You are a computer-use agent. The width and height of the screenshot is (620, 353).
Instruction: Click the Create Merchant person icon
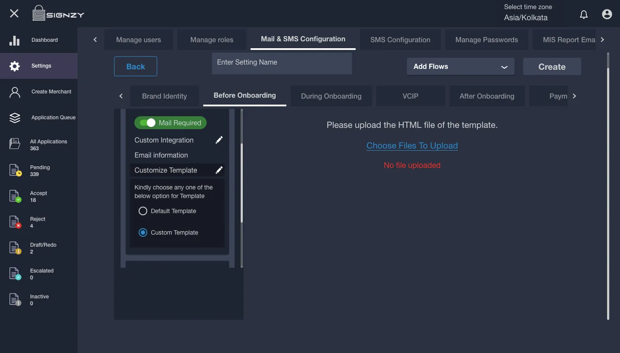click(15, 92)
